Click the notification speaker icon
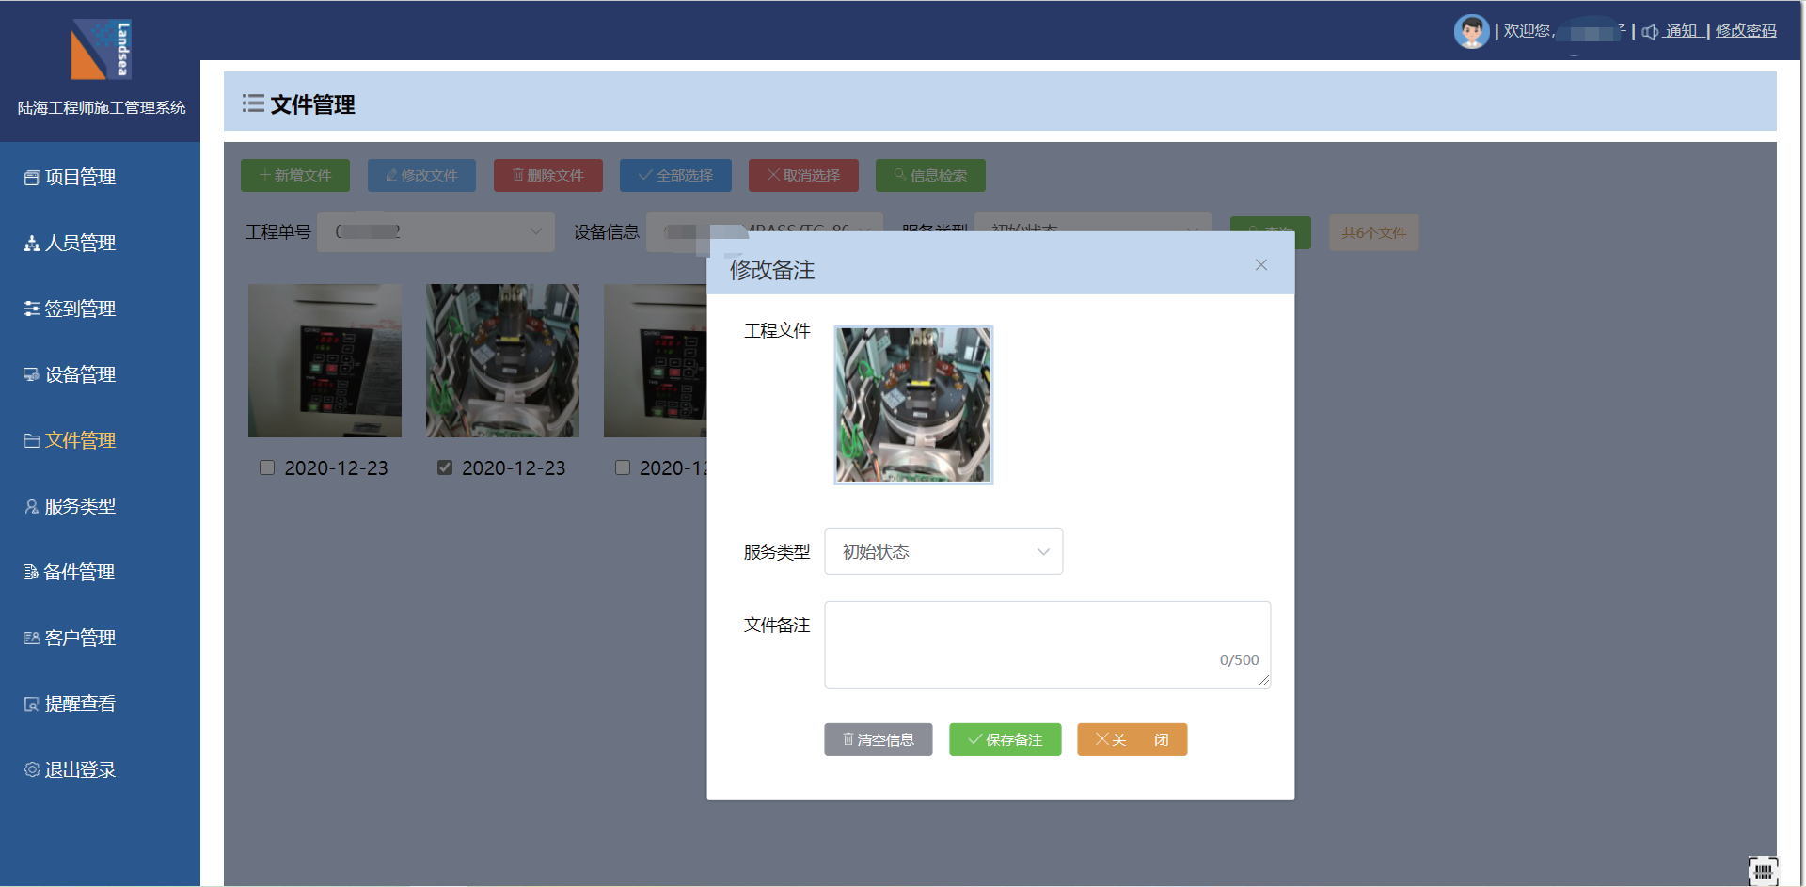The image size is (1806, 887). tap(1650, 32)
